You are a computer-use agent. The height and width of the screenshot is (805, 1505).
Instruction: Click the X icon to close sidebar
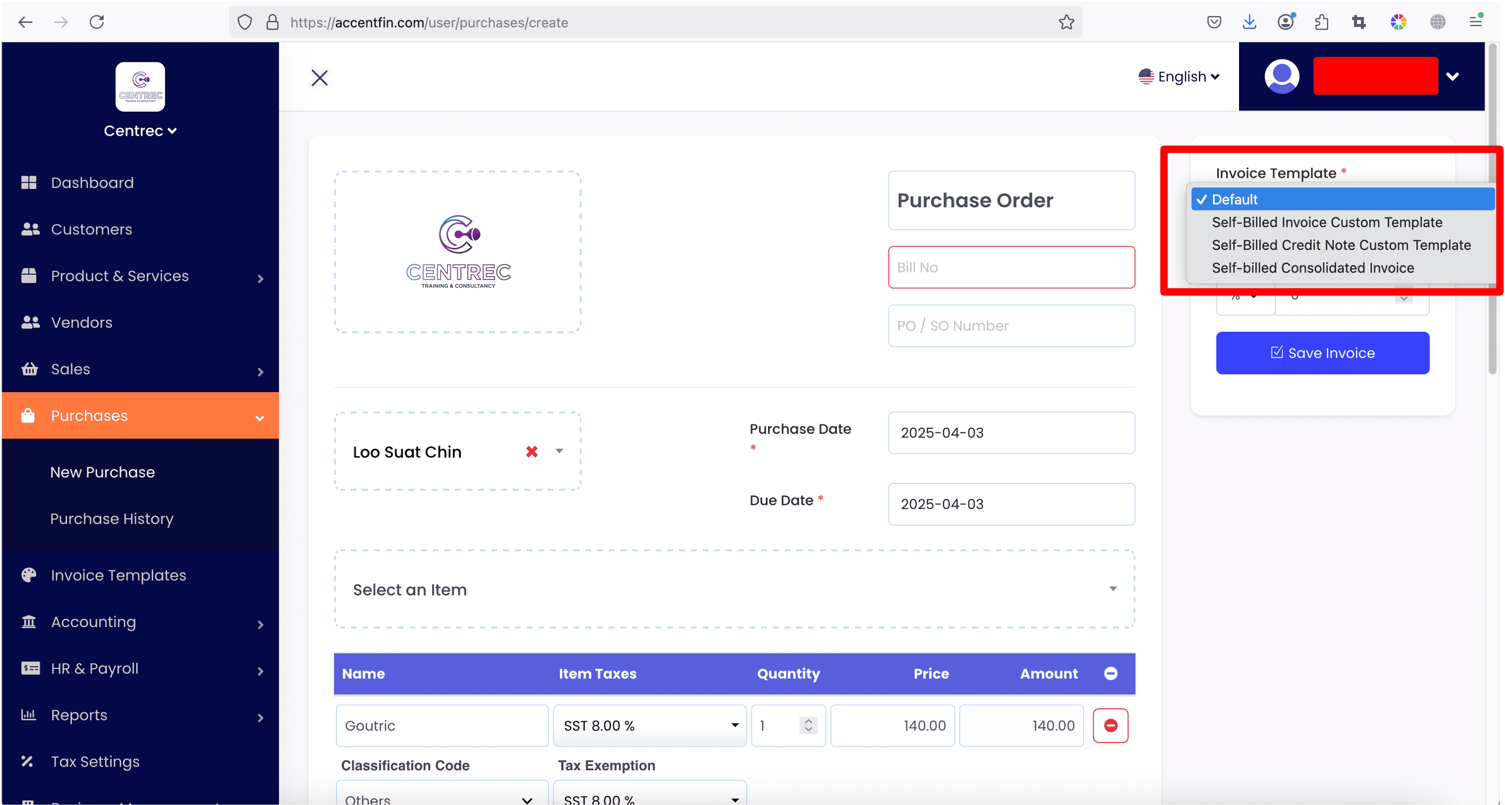click(319, 77)
